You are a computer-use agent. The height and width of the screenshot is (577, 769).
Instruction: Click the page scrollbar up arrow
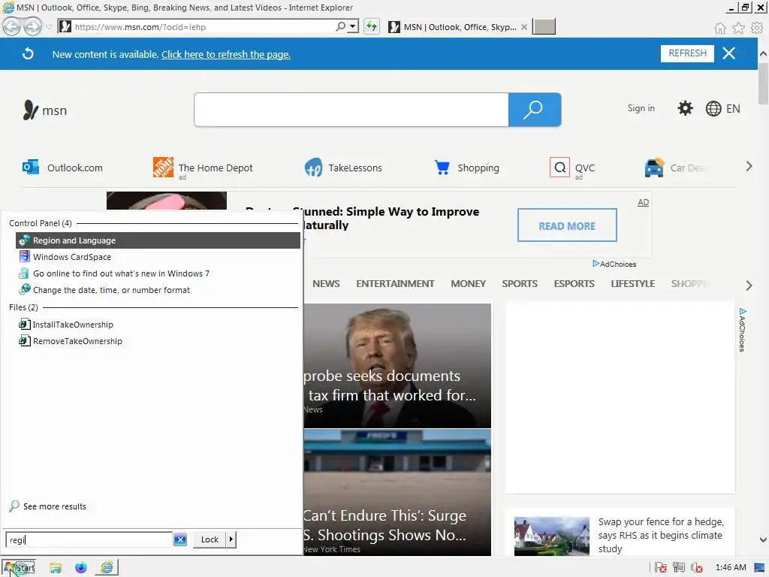[x=763, y=54]
